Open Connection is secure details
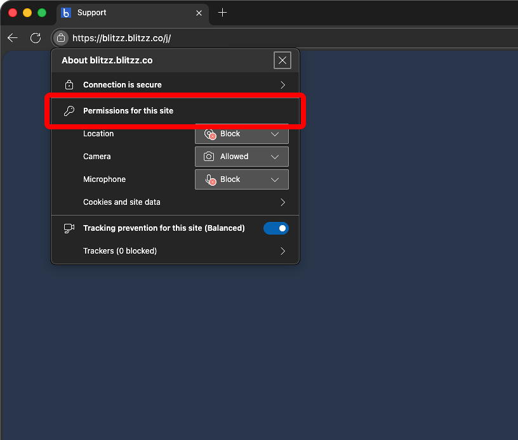The image size is (518, 440). pos(175,85)
